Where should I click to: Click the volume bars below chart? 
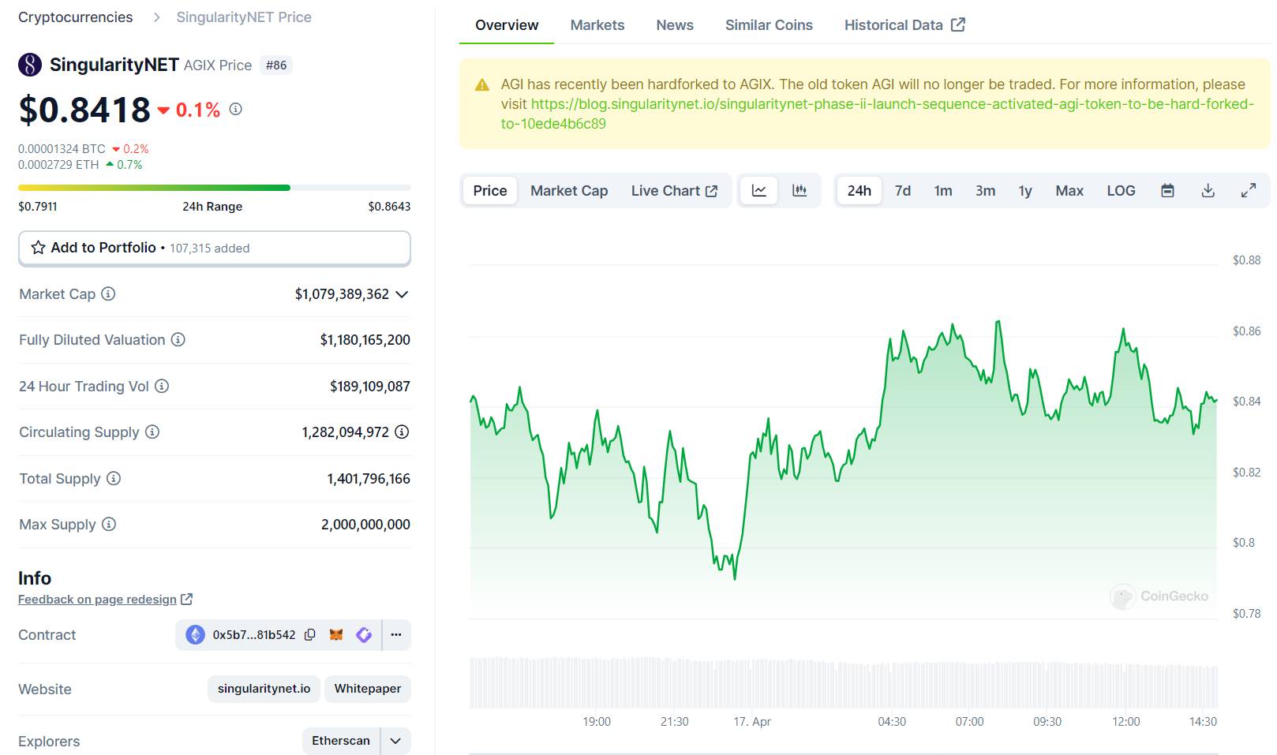(x=844, y=682)
